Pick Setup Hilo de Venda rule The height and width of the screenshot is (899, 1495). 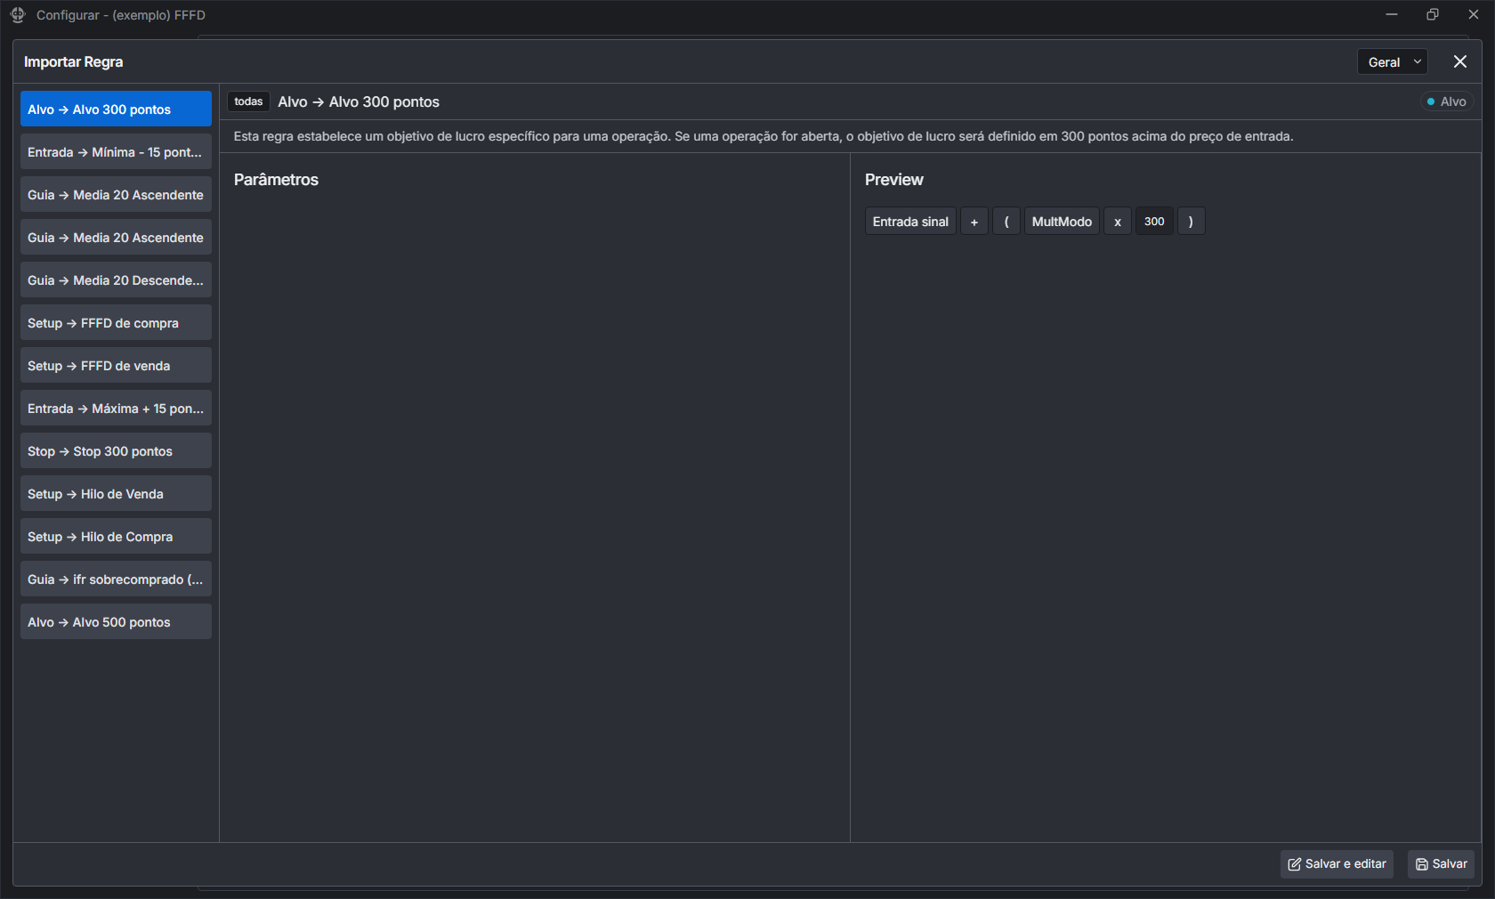116,494
